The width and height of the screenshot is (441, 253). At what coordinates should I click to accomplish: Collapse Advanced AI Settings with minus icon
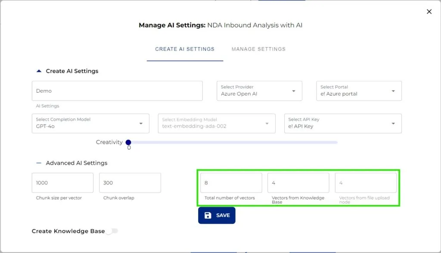pyautogui.click(x=39, y=163)
